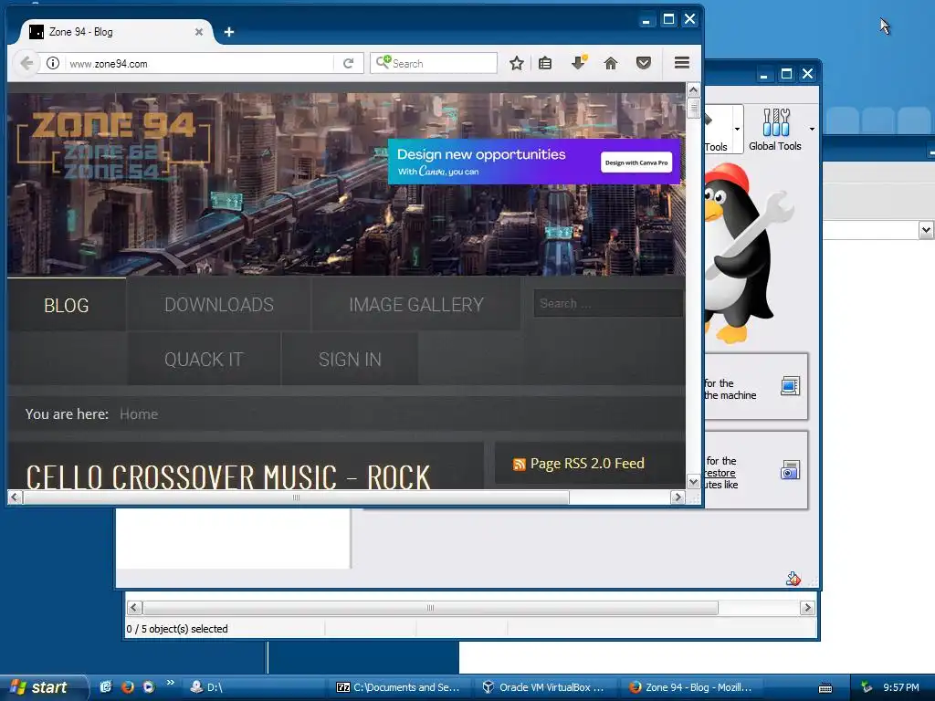
Task: Open the DOWNLOADS menu item
Action: (x=219, y=305)
